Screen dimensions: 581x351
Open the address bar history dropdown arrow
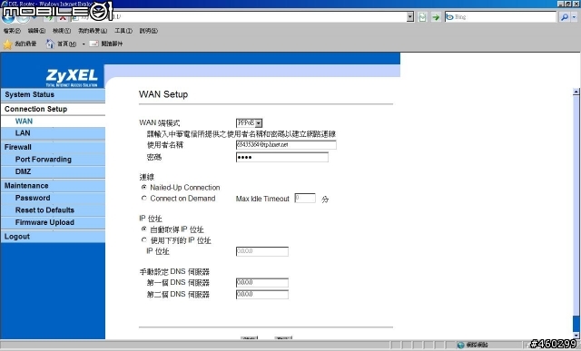[410, 16]
